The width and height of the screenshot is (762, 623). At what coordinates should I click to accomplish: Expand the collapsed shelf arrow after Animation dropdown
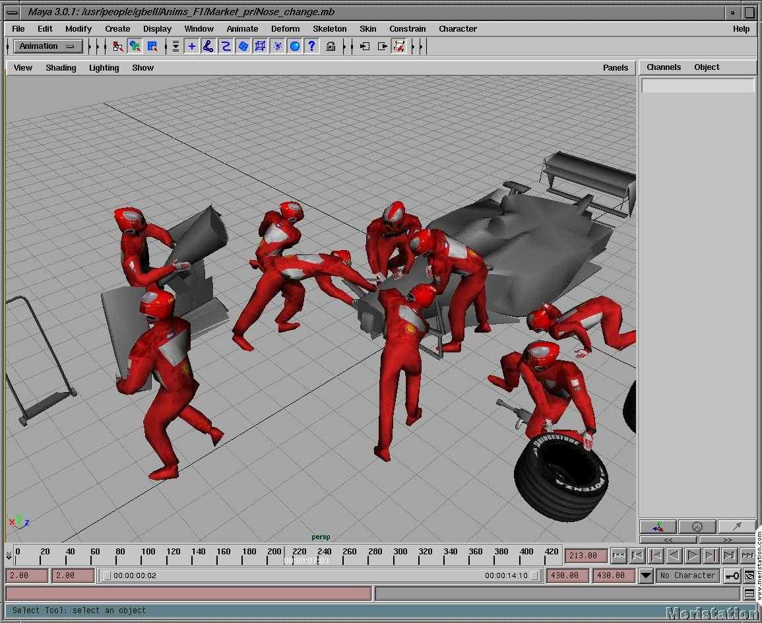click(x=90, y=47)
